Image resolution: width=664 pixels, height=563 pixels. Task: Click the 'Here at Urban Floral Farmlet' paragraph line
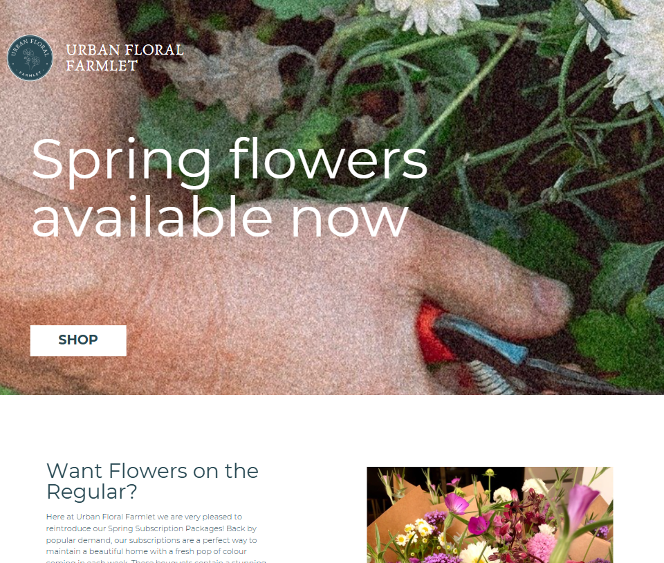pos(144,517)
